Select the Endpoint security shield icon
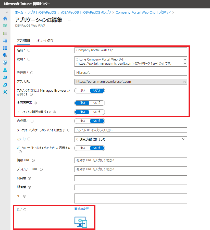 click(5, 55)
